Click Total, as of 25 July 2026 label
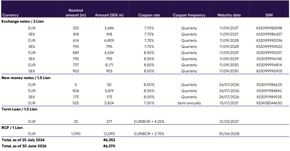The height and width of the screenshot is (151, 290). [23, 140]
